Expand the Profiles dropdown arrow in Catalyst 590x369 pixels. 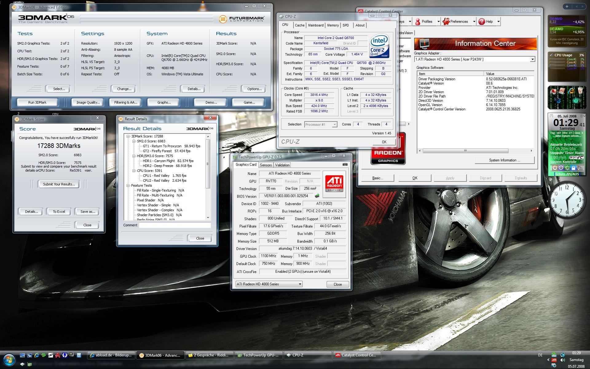click(439, 22)
